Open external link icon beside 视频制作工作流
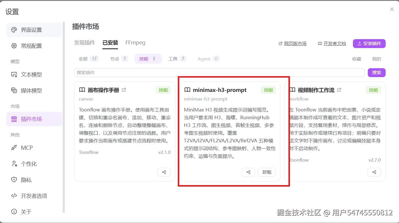 (x=339, y=90)
